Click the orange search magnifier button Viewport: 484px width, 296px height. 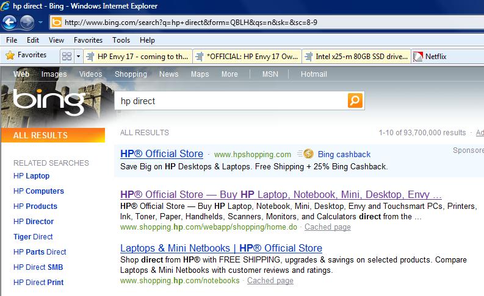pyautogui.click(x=355, y=100)
